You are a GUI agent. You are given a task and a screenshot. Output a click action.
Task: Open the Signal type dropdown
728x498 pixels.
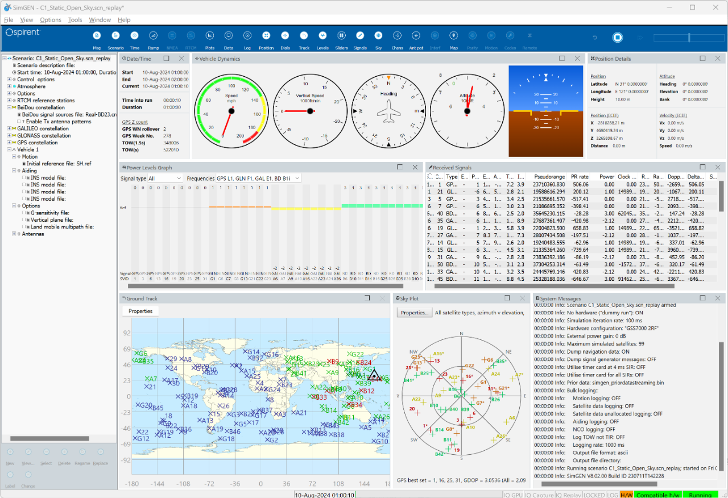165,179
